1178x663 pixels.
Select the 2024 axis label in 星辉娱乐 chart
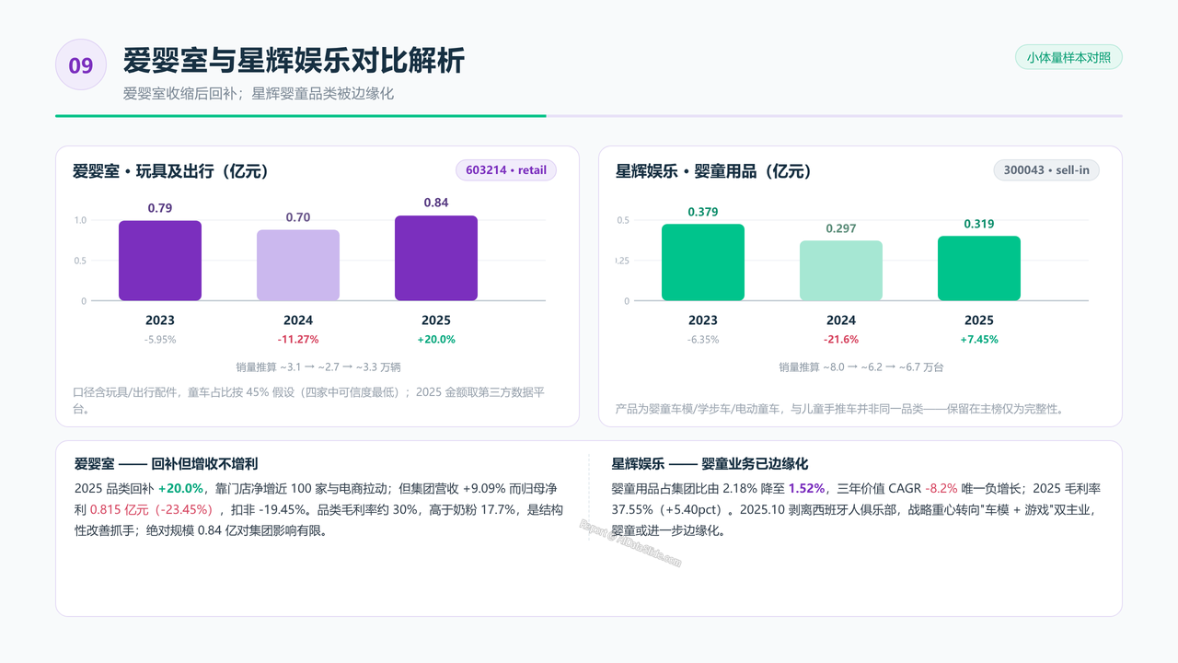click(x=841, y=320)
